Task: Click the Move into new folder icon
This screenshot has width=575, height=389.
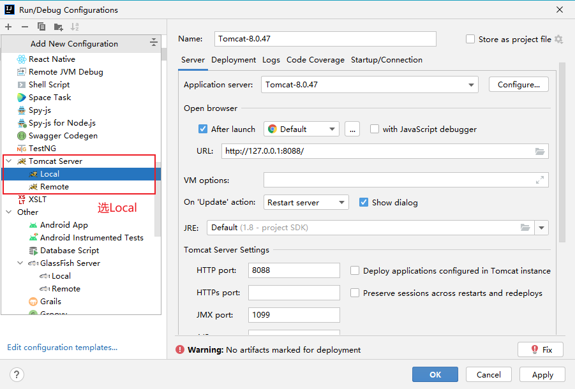Action: [x=58, y=27]
